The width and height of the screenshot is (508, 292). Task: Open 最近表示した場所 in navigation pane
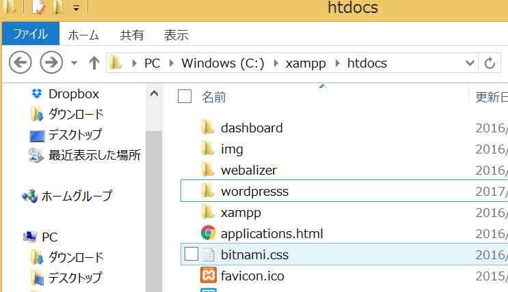click(x=94, y=156)
